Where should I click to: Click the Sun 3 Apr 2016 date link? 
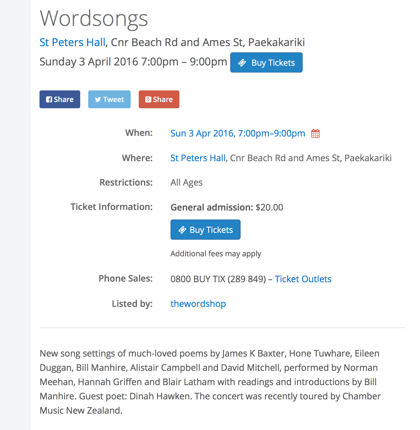click(238, 133)
